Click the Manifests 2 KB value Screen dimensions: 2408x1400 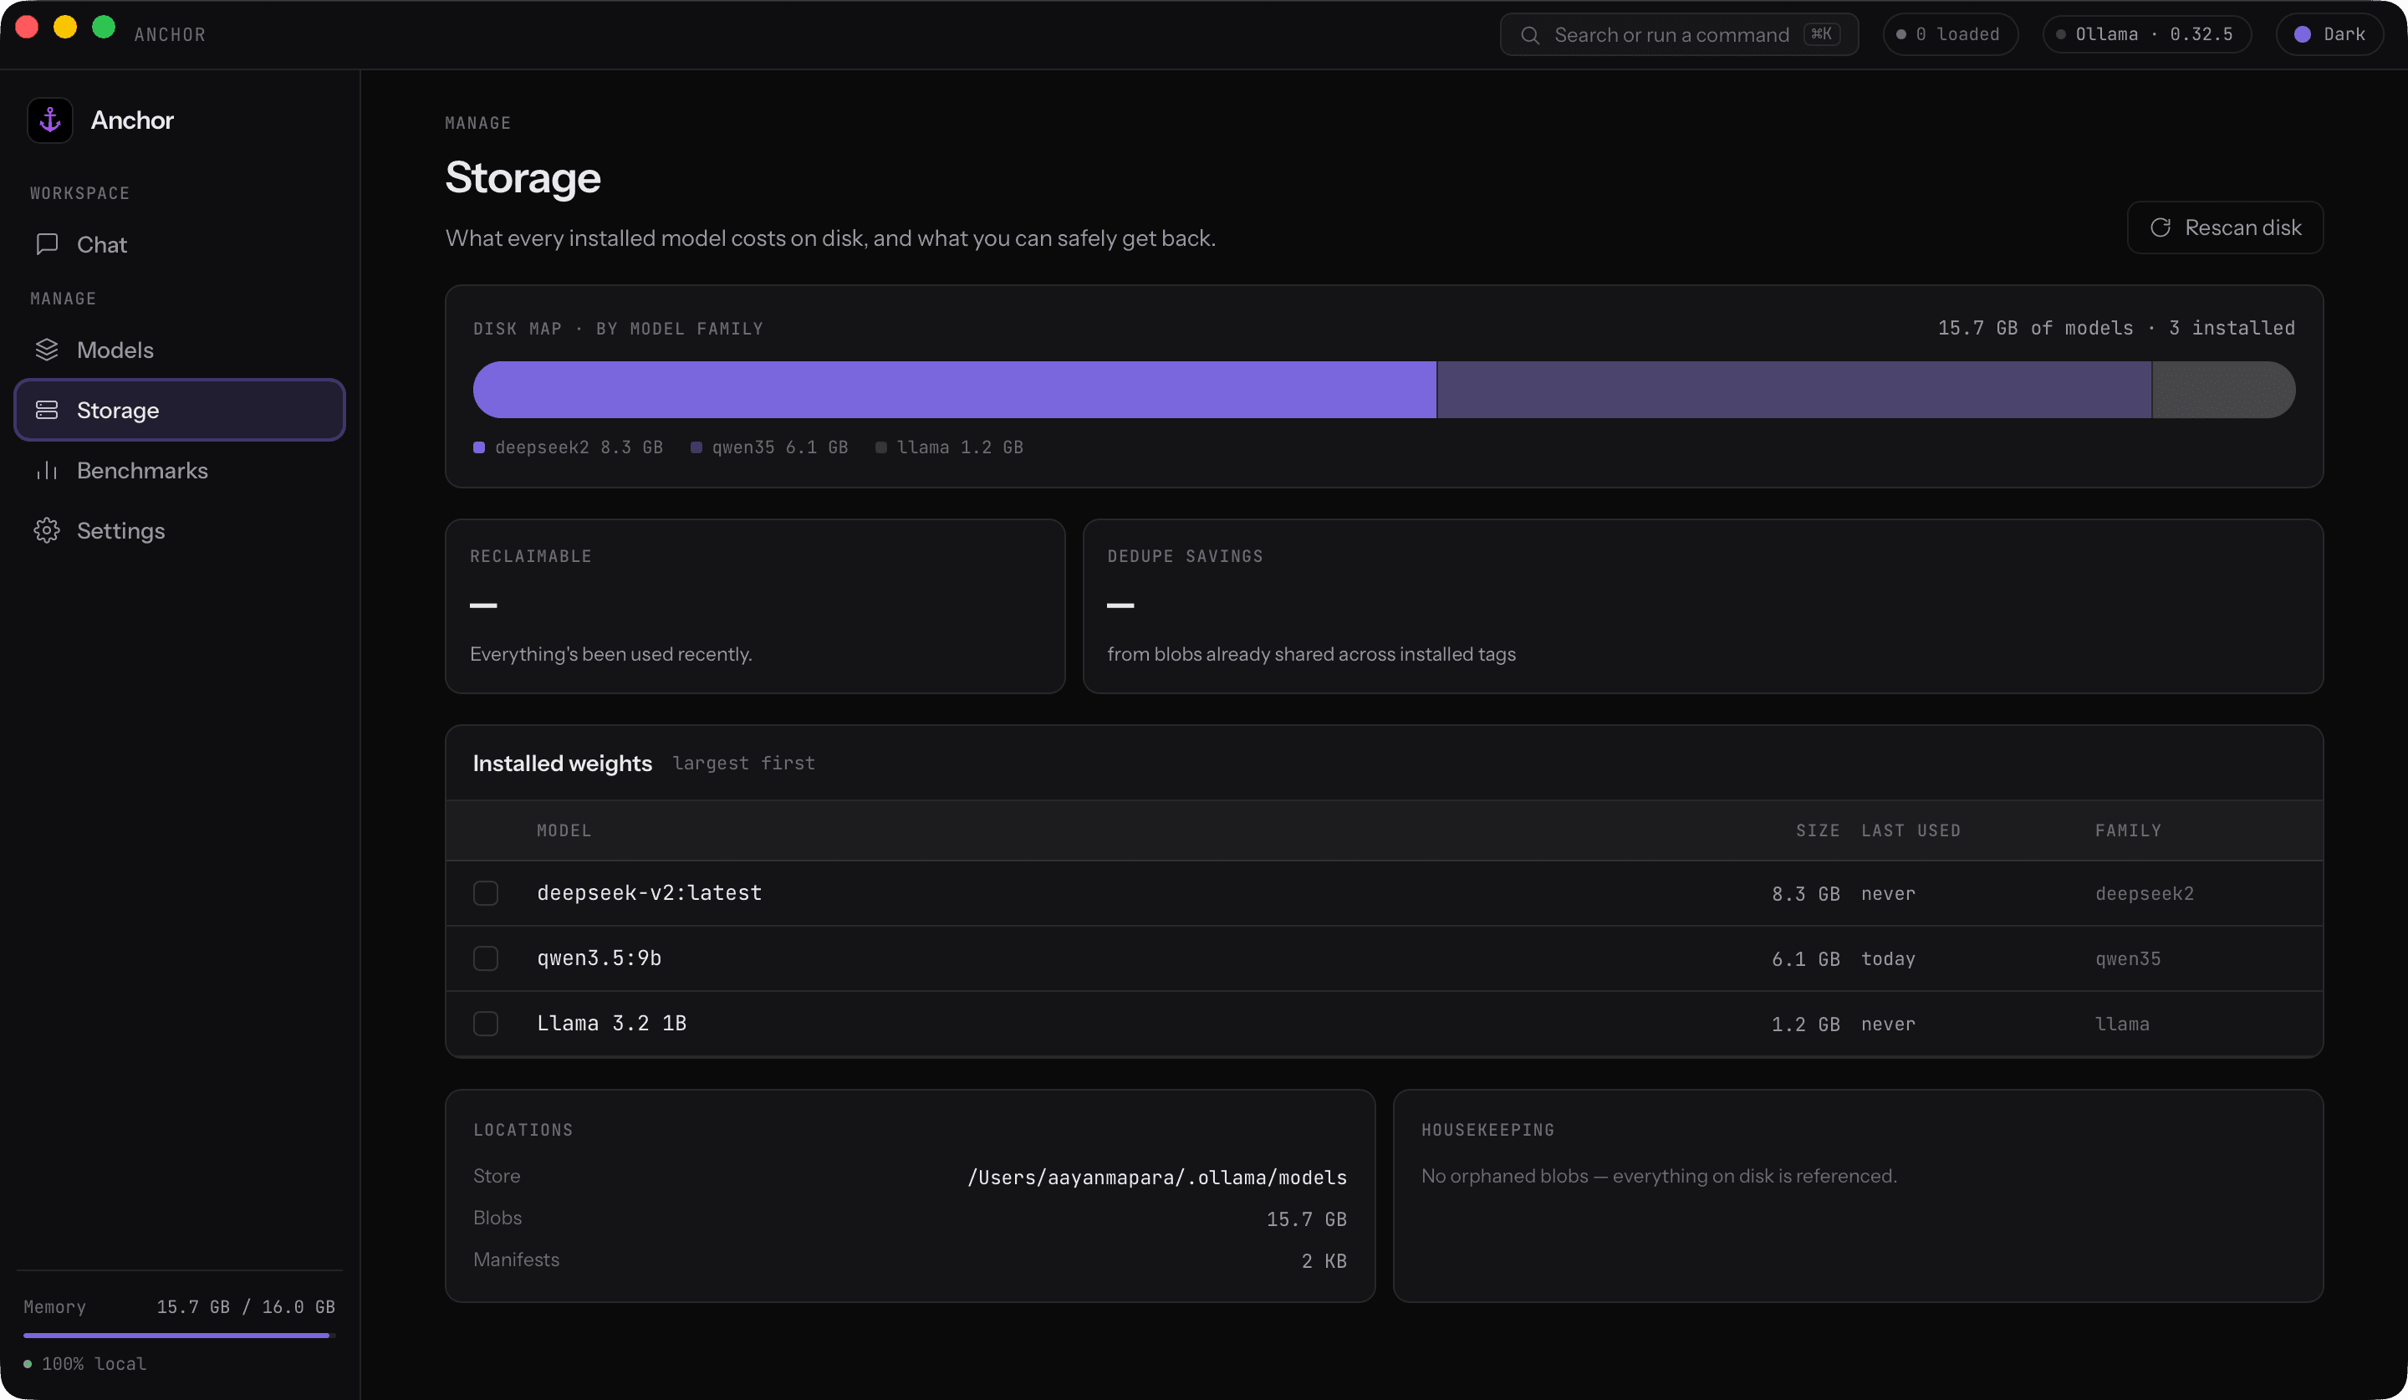coord(1324,1261)
